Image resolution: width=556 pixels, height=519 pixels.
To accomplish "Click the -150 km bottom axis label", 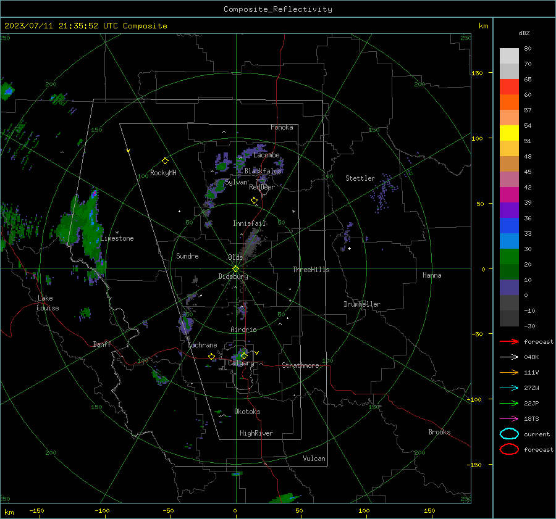I will (x=36, y=510).
